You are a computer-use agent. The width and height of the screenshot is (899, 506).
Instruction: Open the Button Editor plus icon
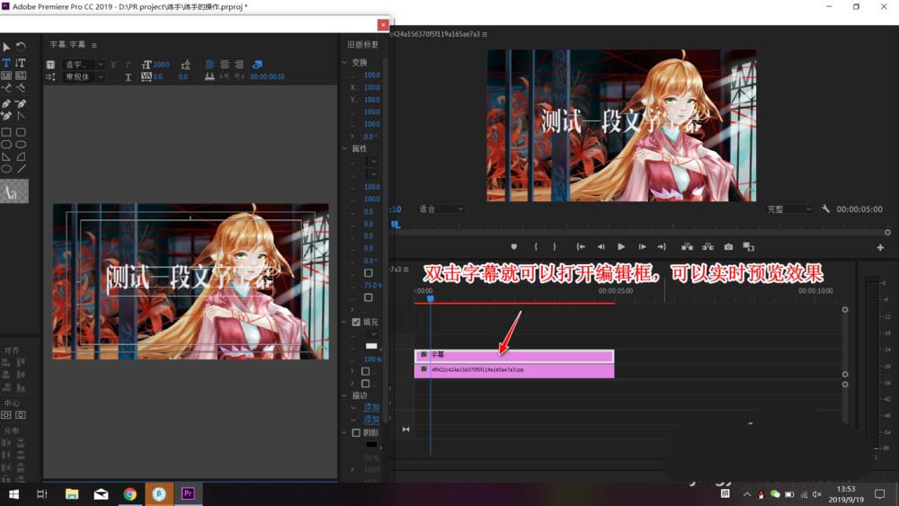pos(880,247)
